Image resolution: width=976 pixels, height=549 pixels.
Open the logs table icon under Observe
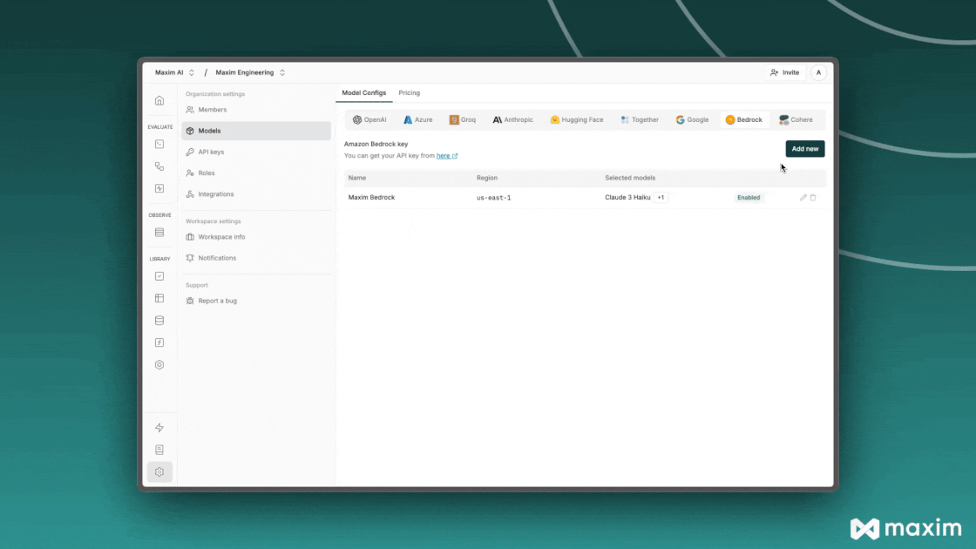[x=159, y=232]
